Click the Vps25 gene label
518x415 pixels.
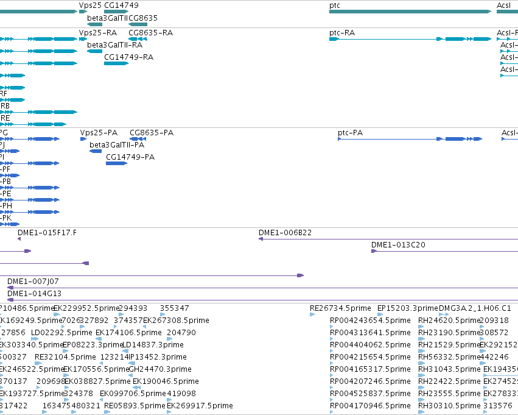click(x=90, y=5)
